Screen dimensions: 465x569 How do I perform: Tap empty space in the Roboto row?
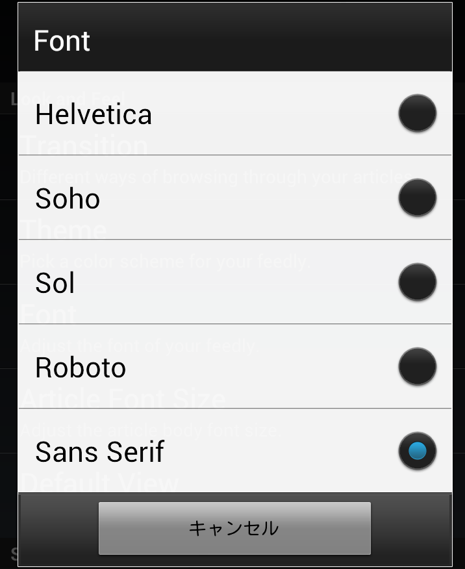tap(260, 368)
